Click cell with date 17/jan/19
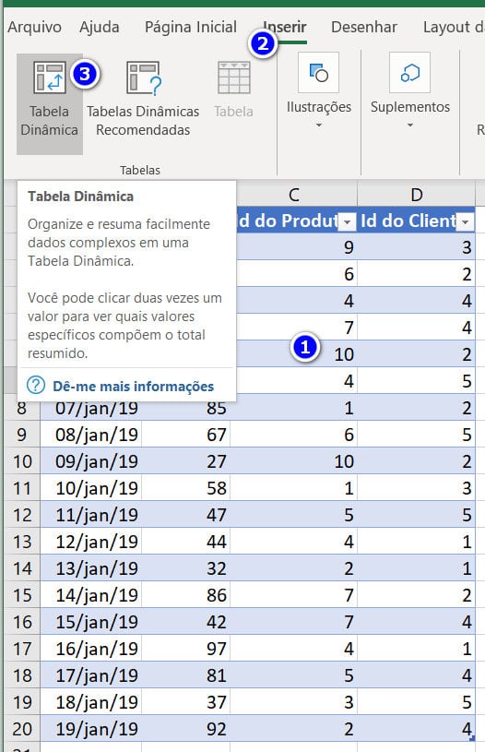The width and height of the screenshot is (485, 752). 91,675
